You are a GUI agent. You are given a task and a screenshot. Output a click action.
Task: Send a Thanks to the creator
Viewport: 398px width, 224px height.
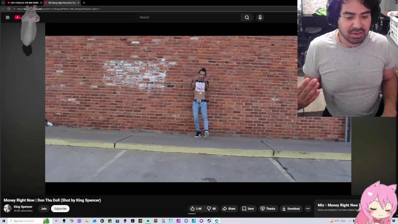click(x=268, y=209)
